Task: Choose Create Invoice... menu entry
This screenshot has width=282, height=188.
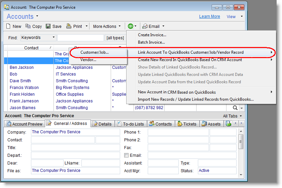Action: tap(152, 35)
